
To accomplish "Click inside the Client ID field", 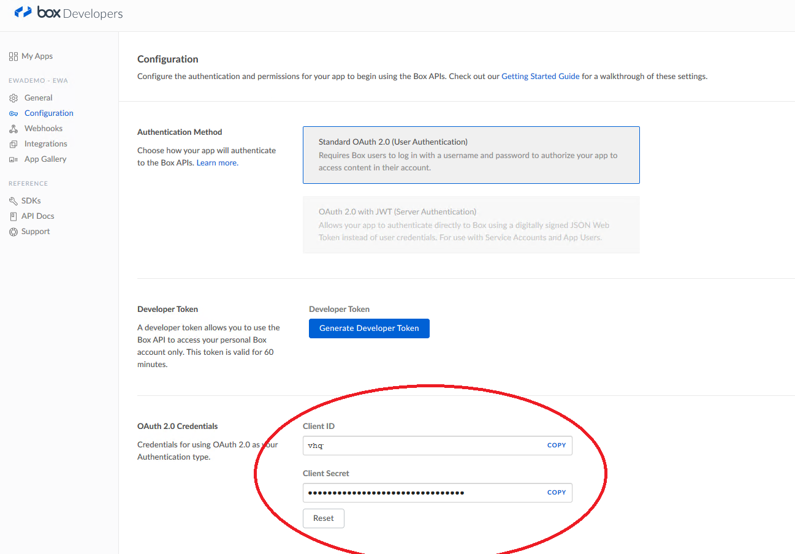I will click(423, 446).
